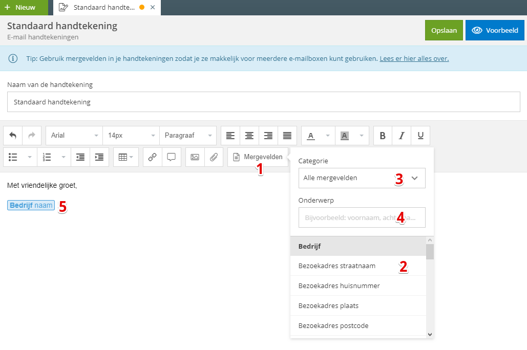
Task: Expand the bullet list style arrow
Action: click(x=30, y=157)
